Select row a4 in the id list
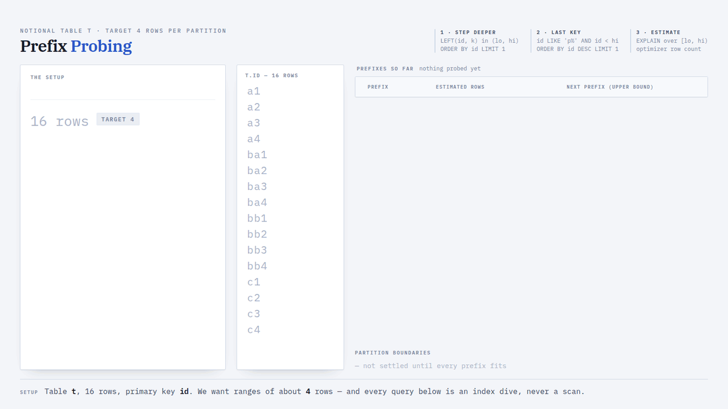Screen dimensions: 728x409 (x=254, y=139)
